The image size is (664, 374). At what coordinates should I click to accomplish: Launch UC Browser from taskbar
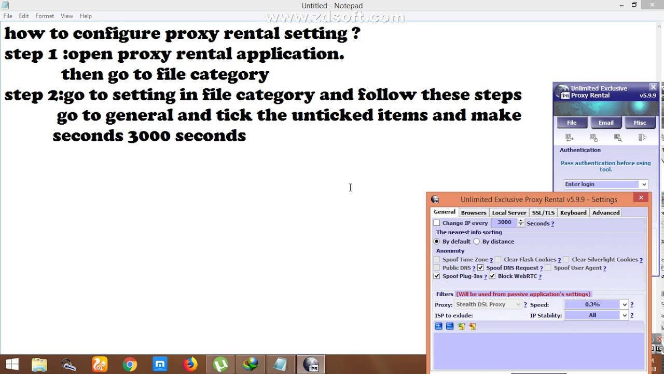point(100,365)
